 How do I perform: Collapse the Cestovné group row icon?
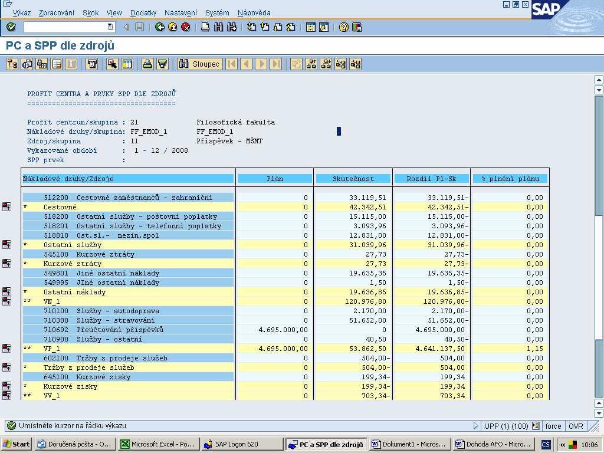(6, 206)
